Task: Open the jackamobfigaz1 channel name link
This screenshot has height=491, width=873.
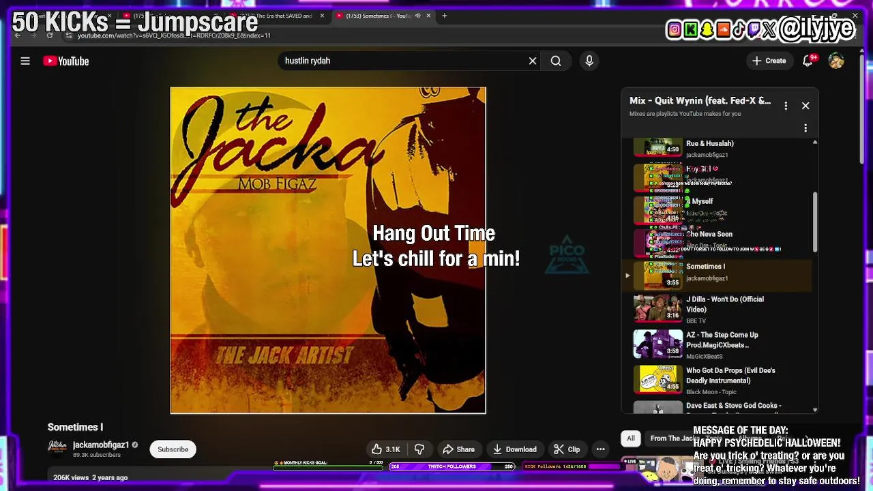Action: tap(101, 445)
